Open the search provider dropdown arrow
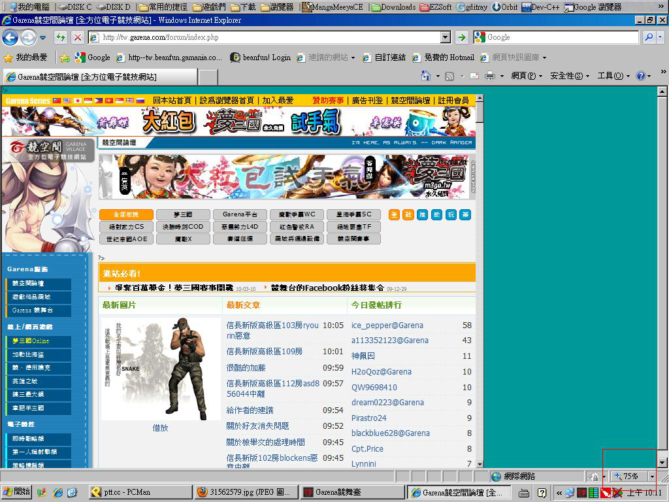Screen dimensions: 669x502 click(x=661, y=37)
